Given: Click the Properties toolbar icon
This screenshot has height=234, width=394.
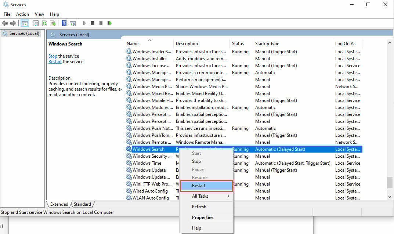Looking at the screenshot, I should 36,23.
